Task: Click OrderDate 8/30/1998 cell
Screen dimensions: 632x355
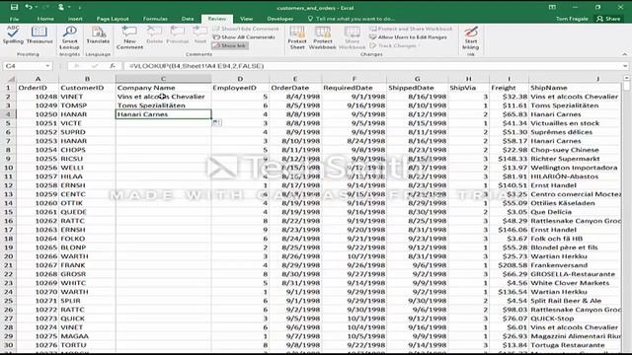Action: tap(295, 274)
